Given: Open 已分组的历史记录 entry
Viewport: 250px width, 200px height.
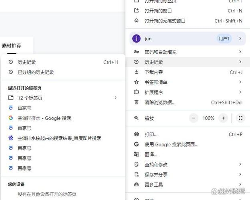Looking at the screenshot, I should 63,72.
